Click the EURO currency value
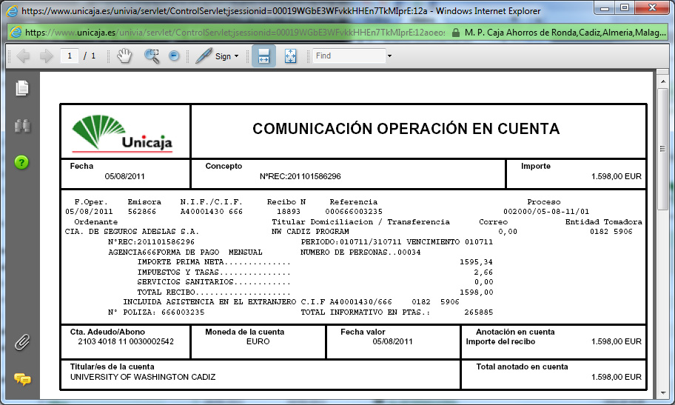This screenshot has width=675, height=405. tap(258, 341)
